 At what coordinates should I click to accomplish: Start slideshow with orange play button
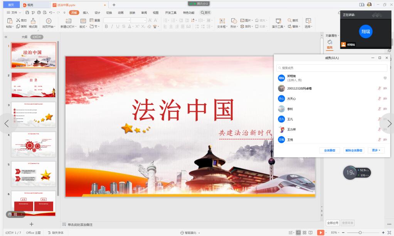click(320, 233)
